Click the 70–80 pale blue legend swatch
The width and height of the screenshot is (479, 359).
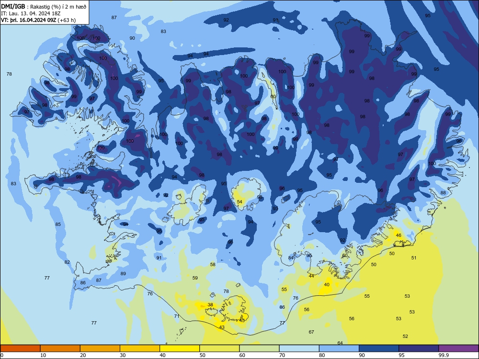coord(299,348)
